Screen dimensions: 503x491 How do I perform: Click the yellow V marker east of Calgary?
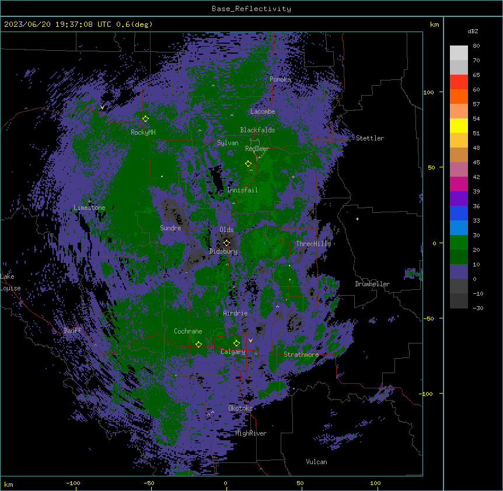(x=250, y=341)
